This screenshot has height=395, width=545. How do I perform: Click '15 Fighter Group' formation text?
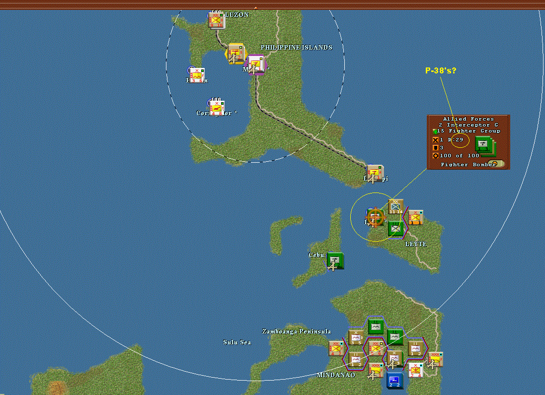[x=468, y=131]
